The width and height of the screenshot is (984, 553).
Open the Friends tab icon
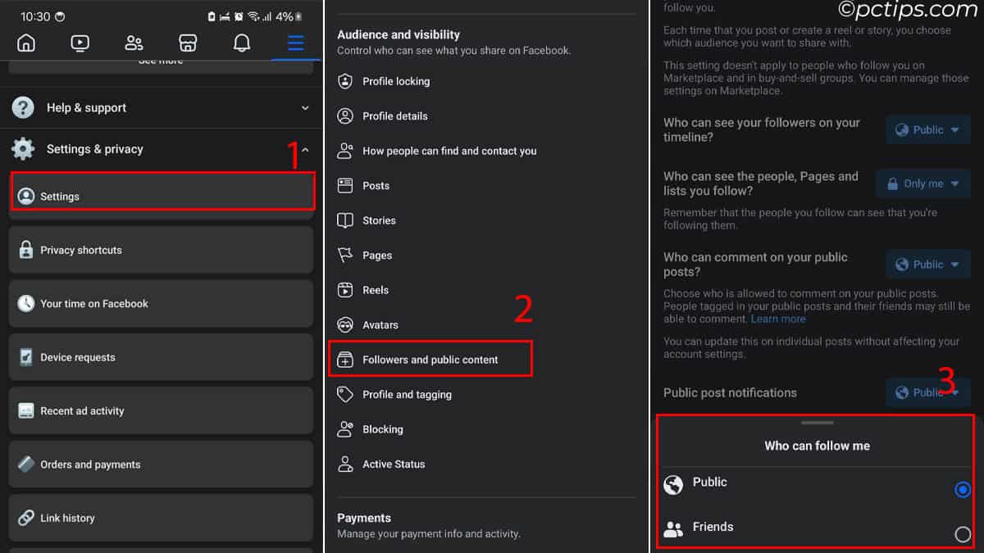[x=134, y=43]
